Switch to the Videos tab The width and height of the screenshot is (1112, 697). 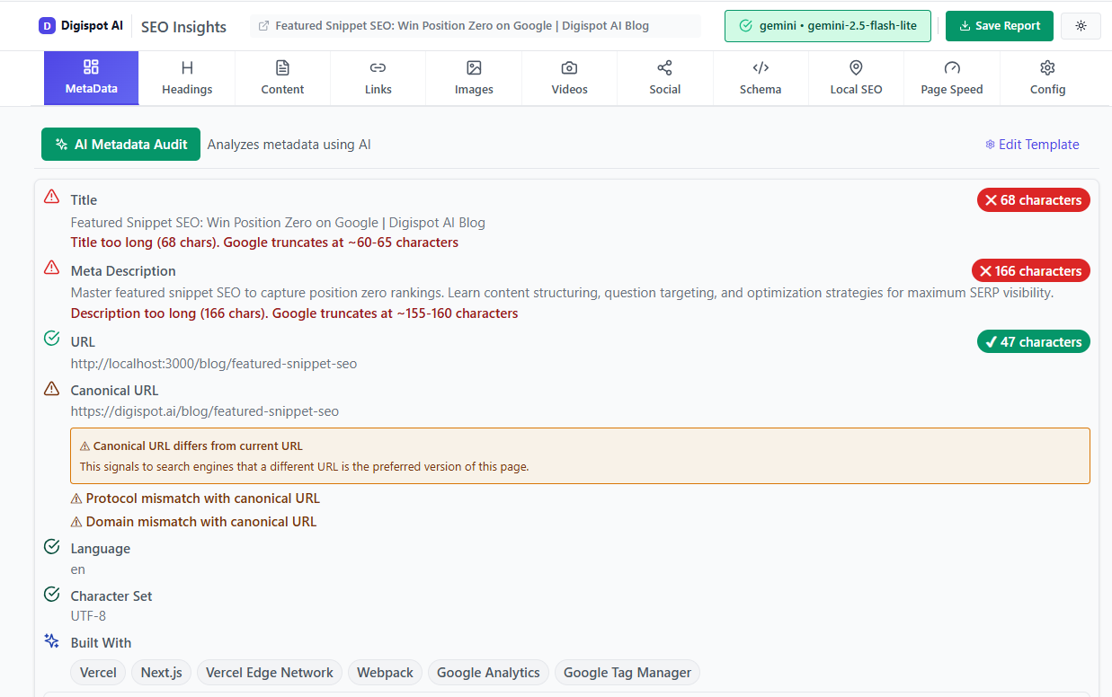[570, 77]
